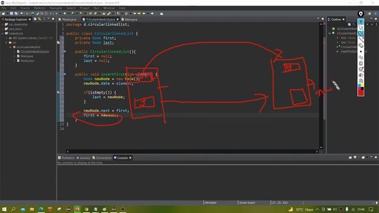Click the New file toolbar icon
This screenshot has height=213, width=379.
click(4, 14)
